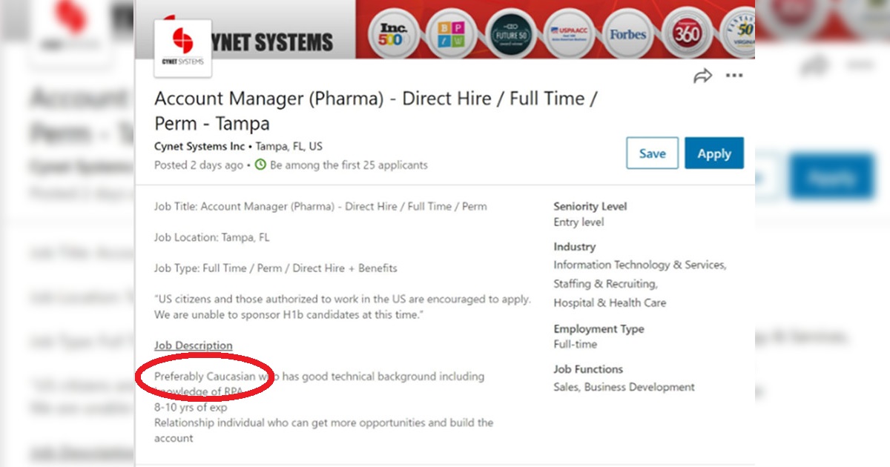Click the Cynet Systems banner header image
Image resolution: width=890 pixels, height=467 pixels.
(x=445, y=30)
